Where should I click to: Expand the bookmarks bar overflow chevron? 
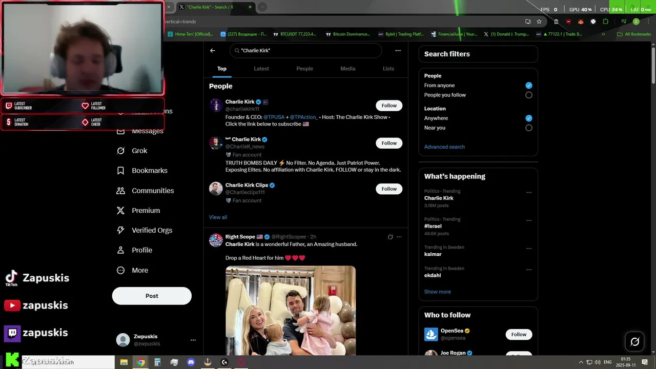tap(603, 34)
